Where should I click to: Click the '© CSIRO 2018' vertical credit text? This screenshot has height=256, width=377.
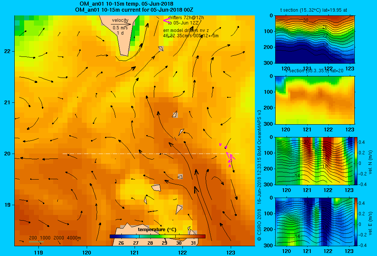point(259,225)
